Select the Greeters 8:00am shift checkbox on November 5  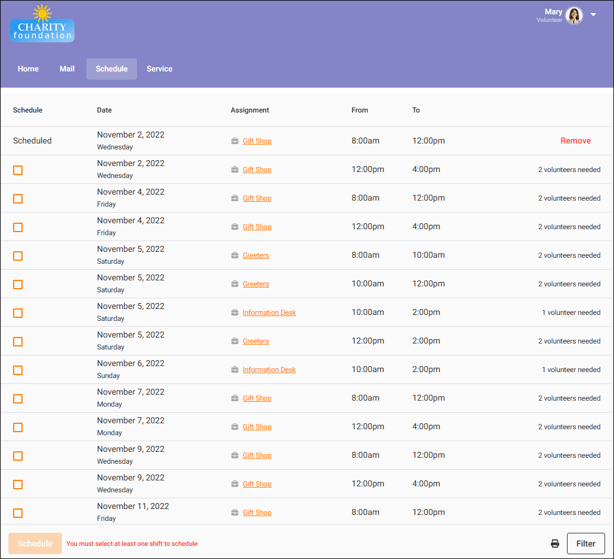pos(17,256)
